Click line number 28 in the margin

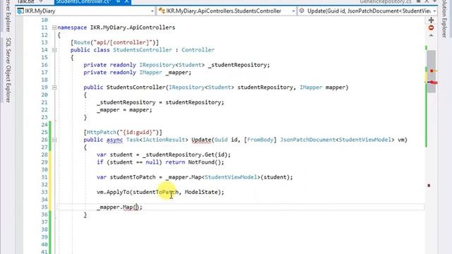coord(44,155)
